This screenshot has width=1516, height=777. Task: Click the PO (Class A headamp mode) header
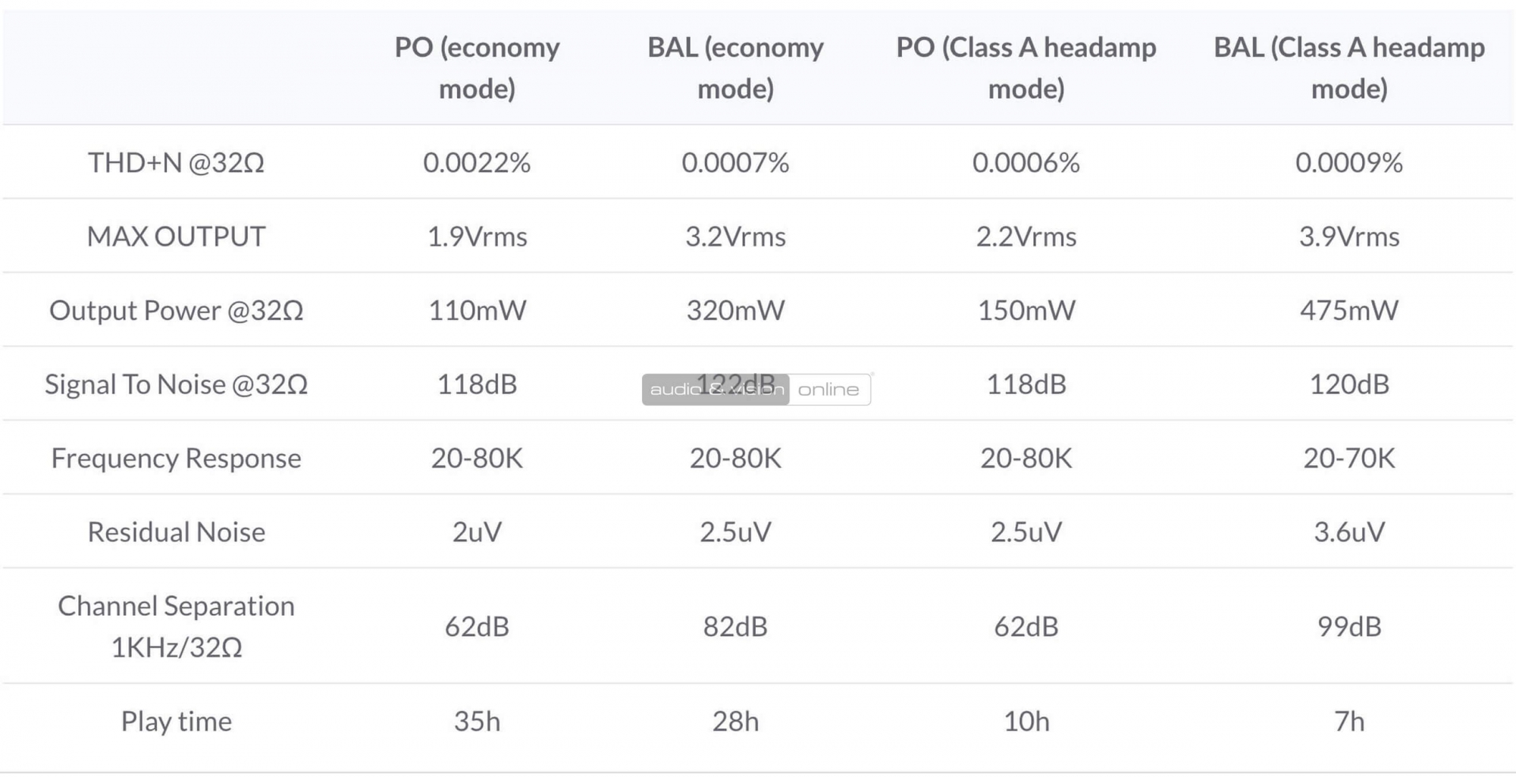coord(1026,68)
